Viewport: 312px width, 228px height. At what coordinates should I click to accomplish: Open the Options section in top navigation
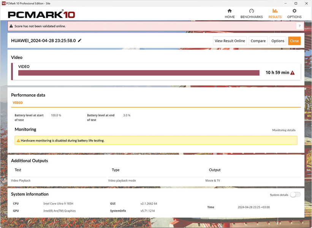(294, 14)
